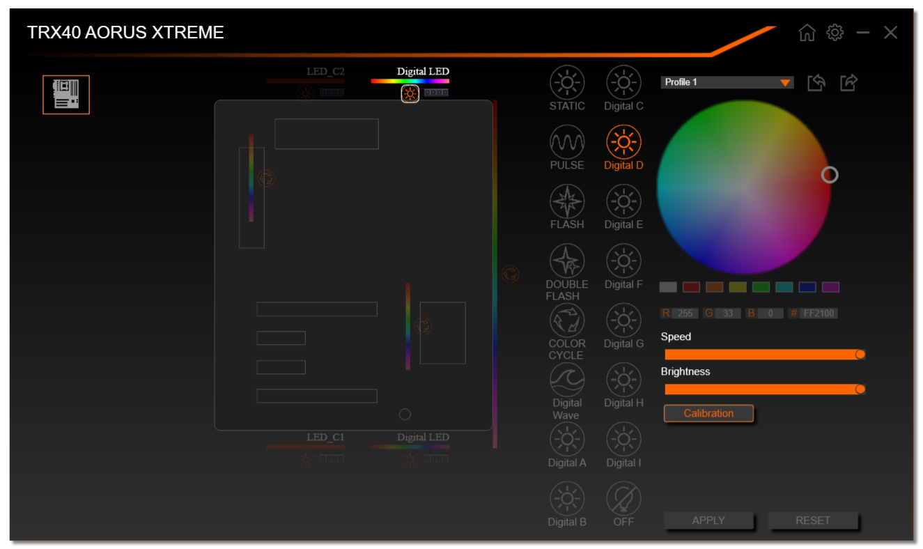
Task: Pick the gray preset color swatch
Action: point(668,287)
